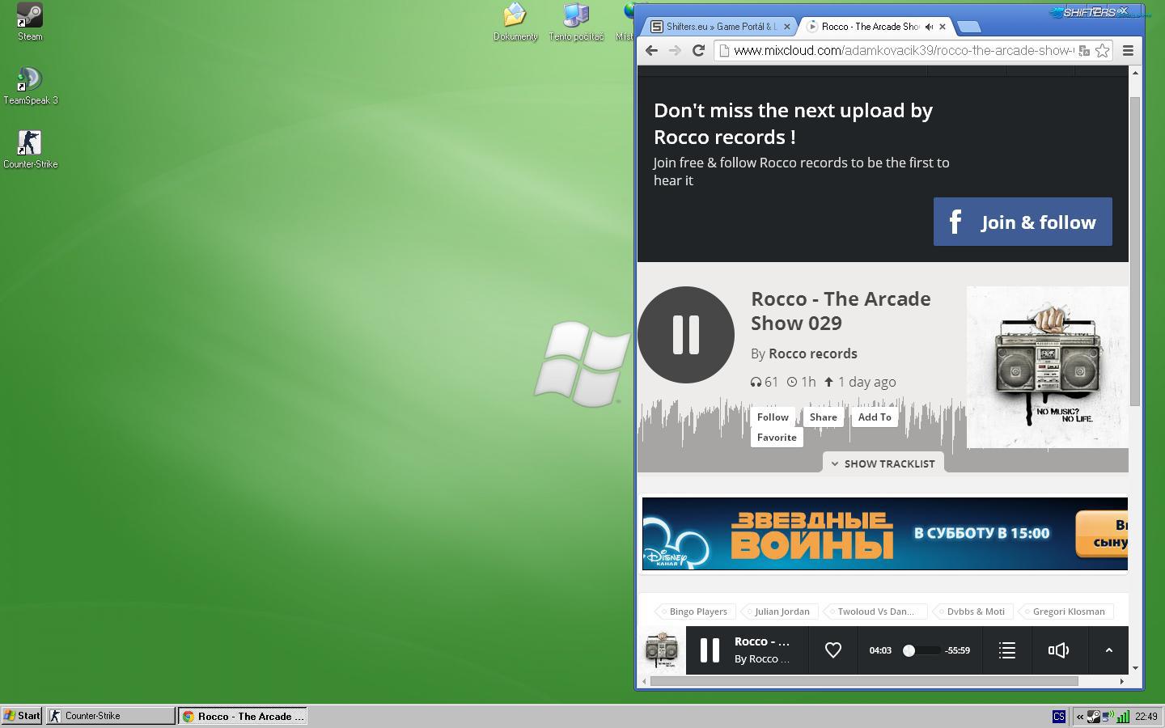1165x728 pixels.
Task: Pause the show with large round button
Action: pos(686,334)
